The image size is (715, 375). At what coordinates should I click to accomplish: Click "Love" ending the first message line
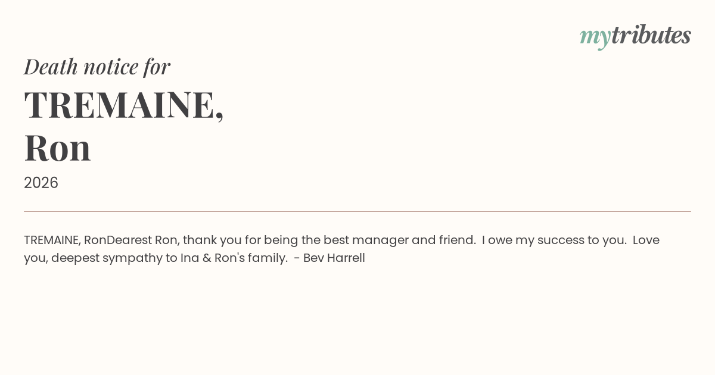click(646, 240)
